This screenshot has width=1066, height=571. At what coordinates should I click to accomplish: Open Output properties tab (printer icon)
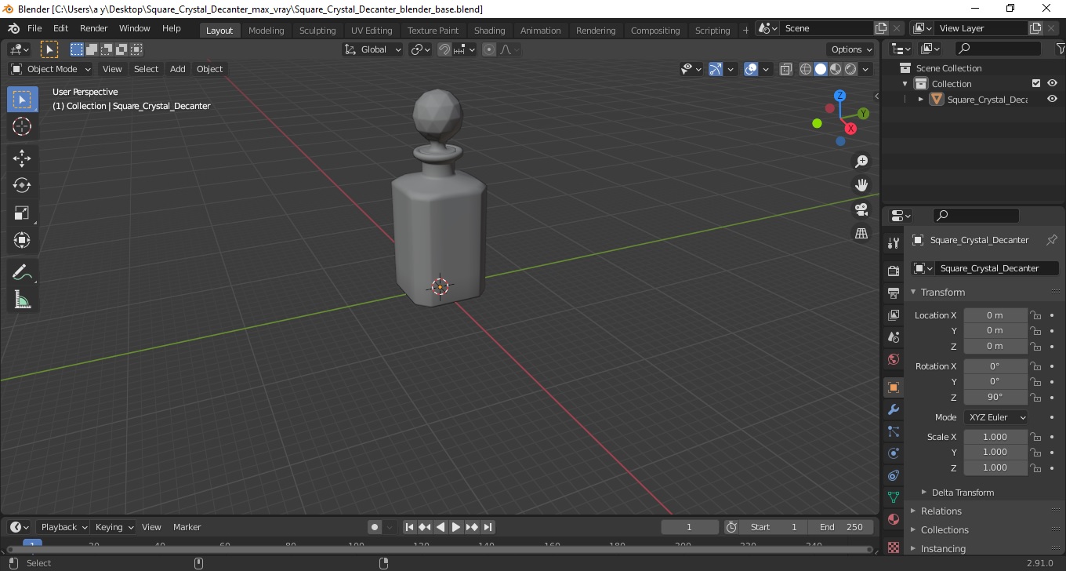click(x=894, y=293)
